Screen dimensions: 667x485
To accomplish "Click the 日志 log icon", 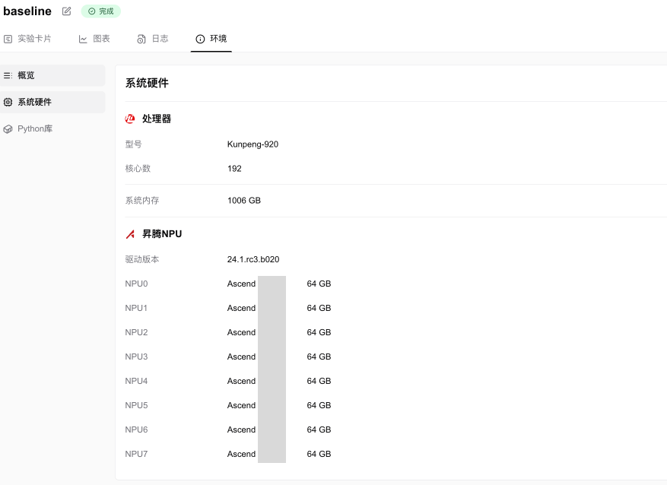I will click(x=141, y=38).
